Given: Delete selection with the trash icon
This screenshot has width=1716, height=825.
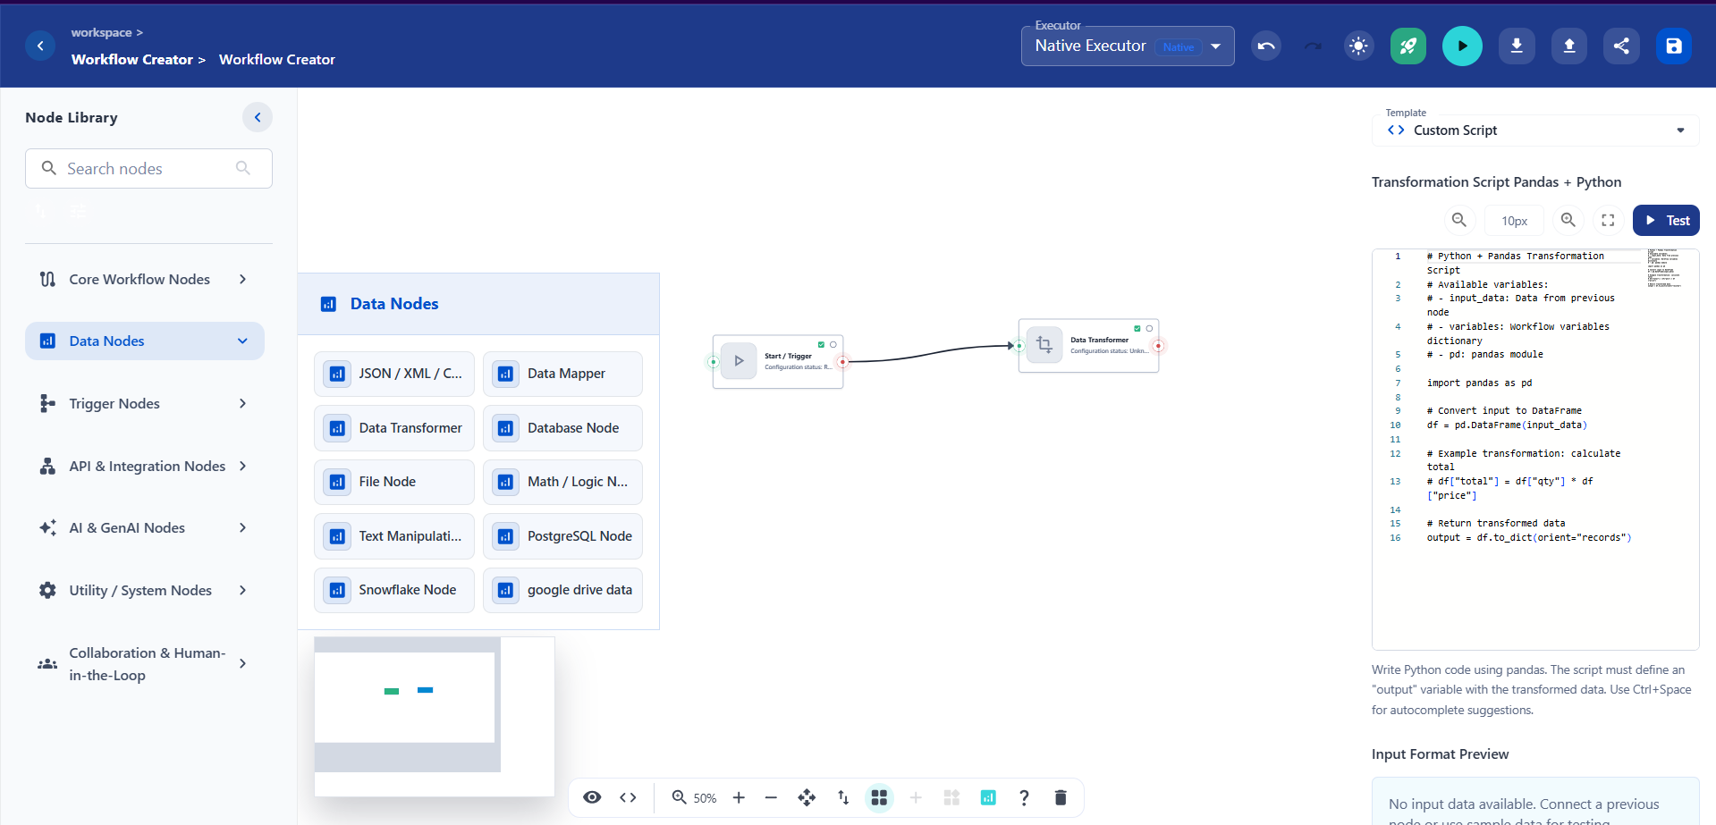Looking at the screenshot, I should tap(1061, 797).
